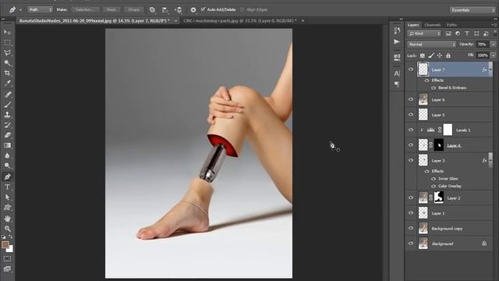Select the Rectangular Marquee tool

7,42
